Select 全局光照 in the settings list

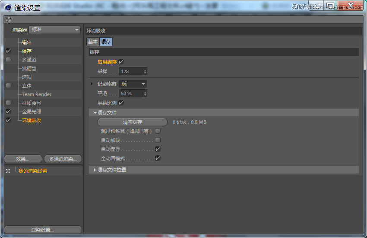tap(32, 112)
